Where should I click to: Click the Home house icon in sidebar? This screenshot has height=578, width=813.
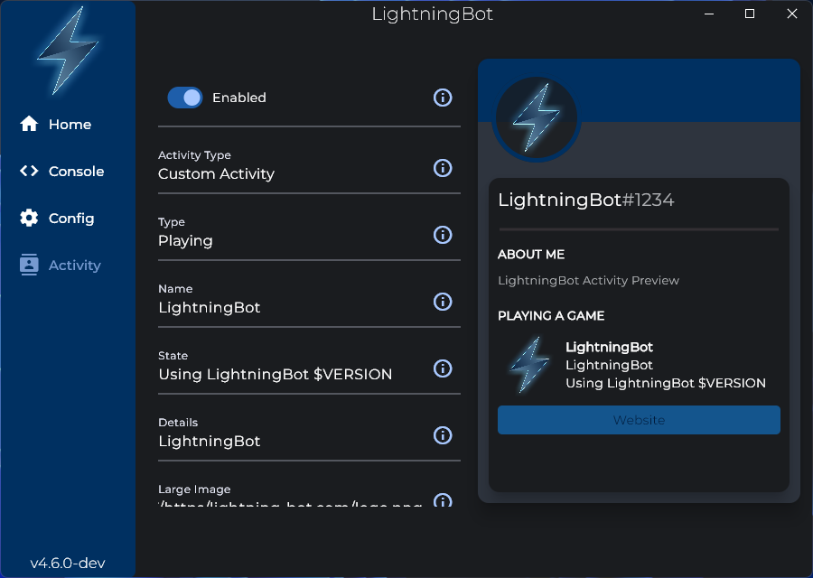click(28, 124)
